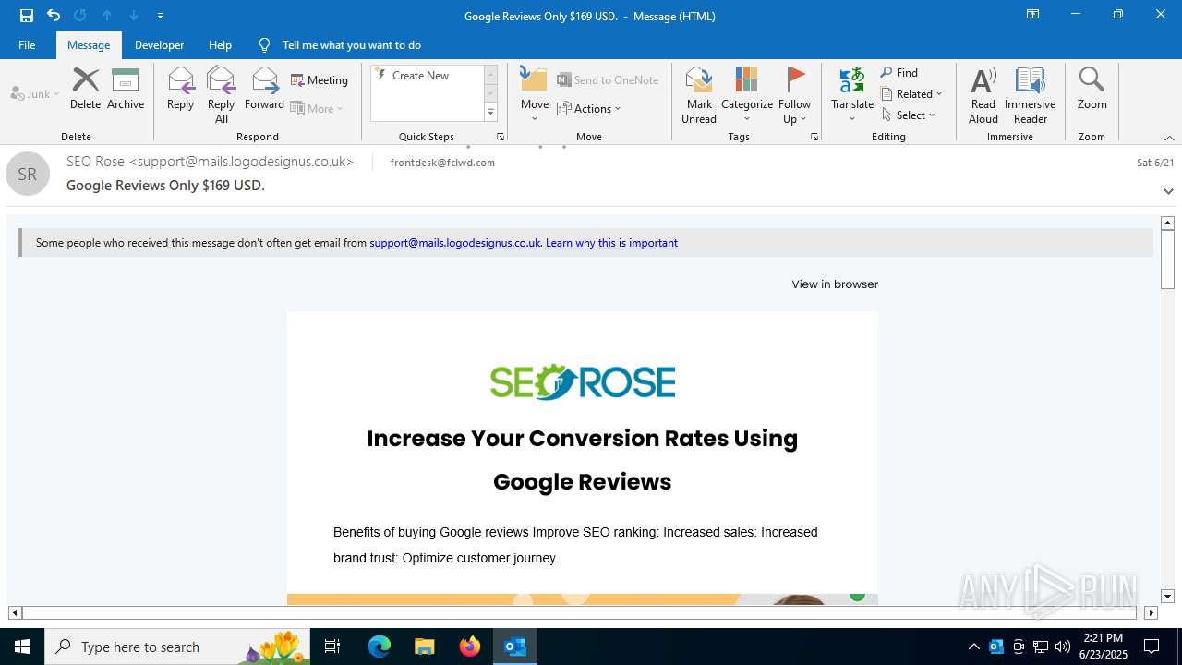Image resolution: width=1182 pixels, height=665 pixels.
Task: Send message to OneNote
Action: coord(608,80)
